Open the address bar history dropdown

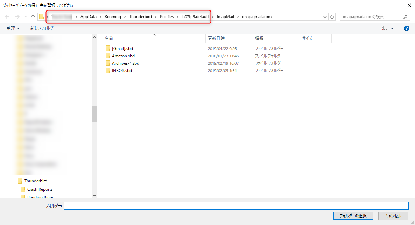click(x=325, y=17)
